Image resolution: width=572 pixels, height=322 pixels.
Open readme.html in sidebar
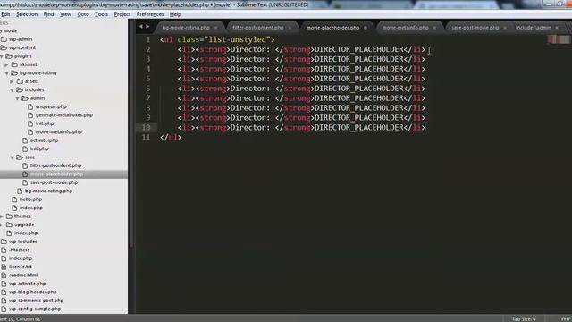(23, 275)
